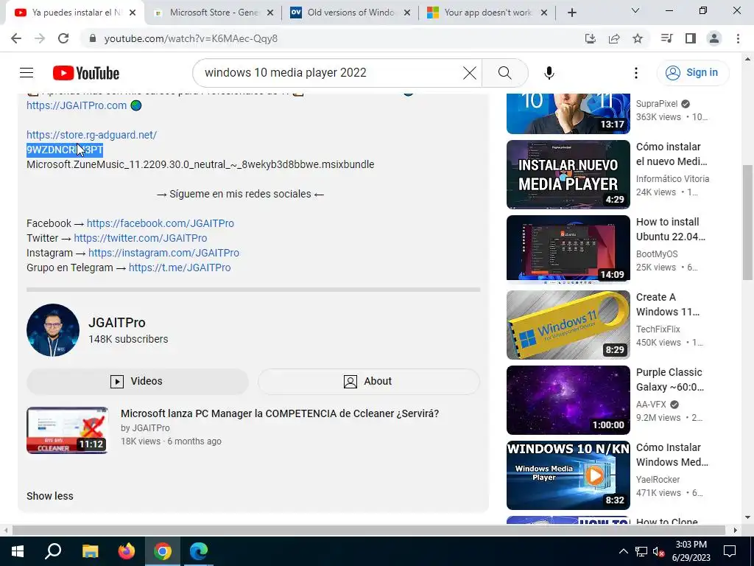Image resolution: width=754 pixels, height=566 pixels.
Task: Bookmark this tab with star
Action: [638, 38]
